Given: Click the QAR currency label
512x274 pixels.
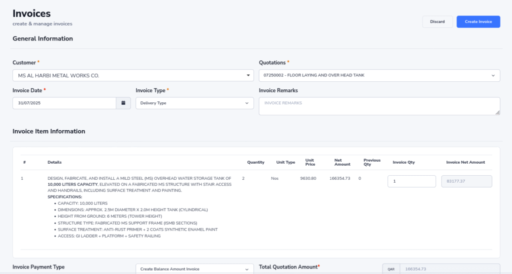Looking at the screenshot, I should (391, 269).
